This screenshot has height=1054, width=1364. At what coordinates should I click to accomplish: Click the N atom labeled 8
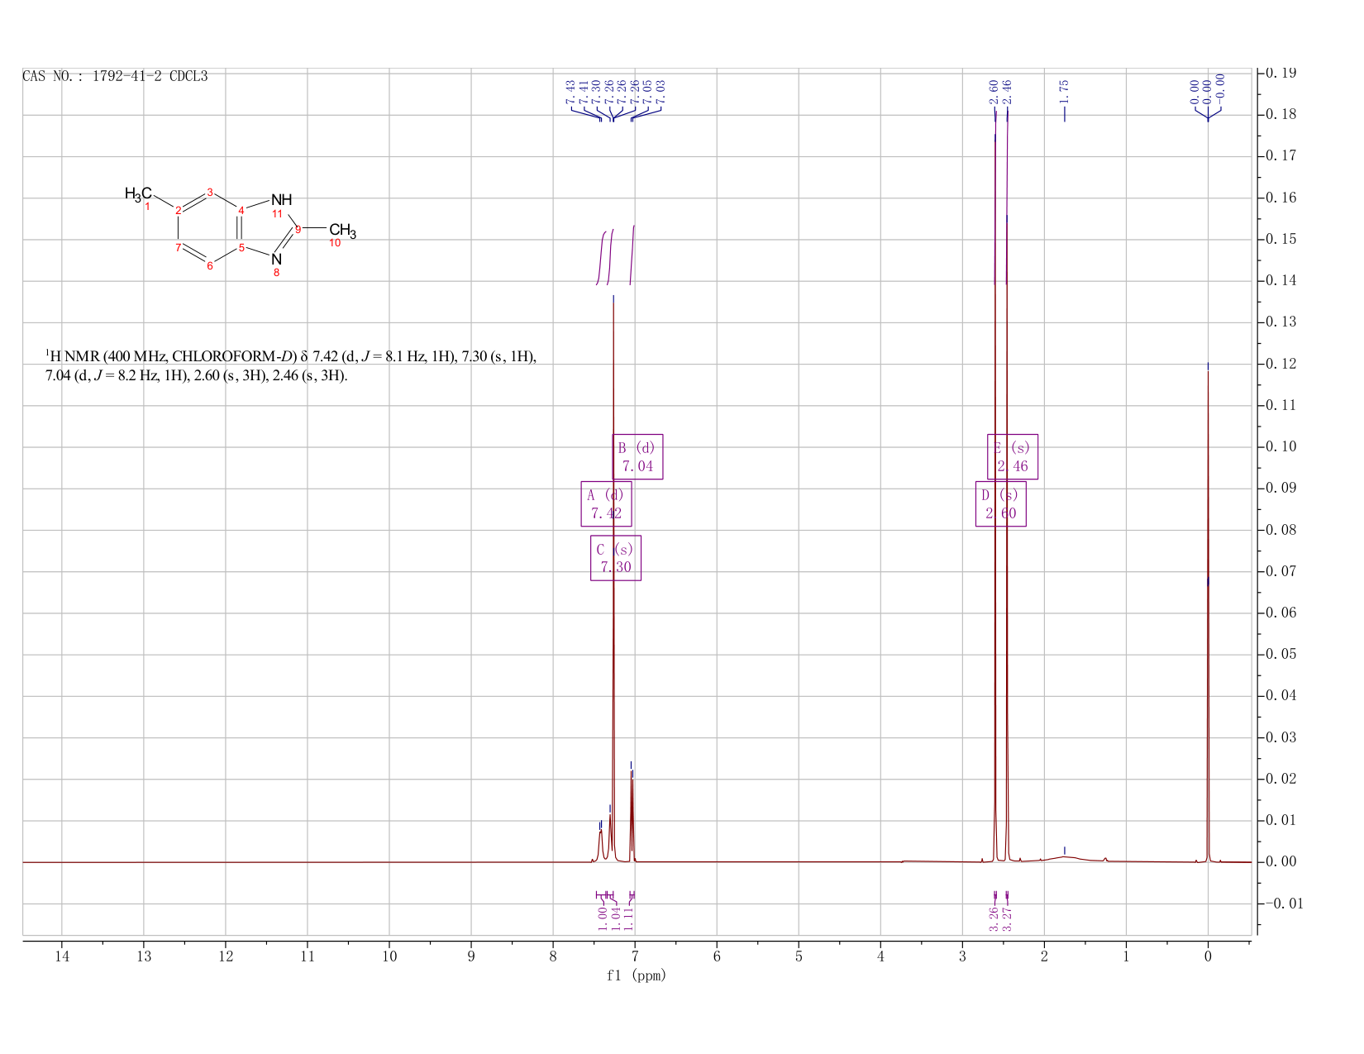click(277, 260)
